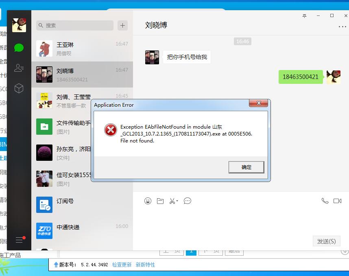Screen dimensions: 349x276
Task: Click the 订阅号 blue document avatar
Action: [44, 205]
